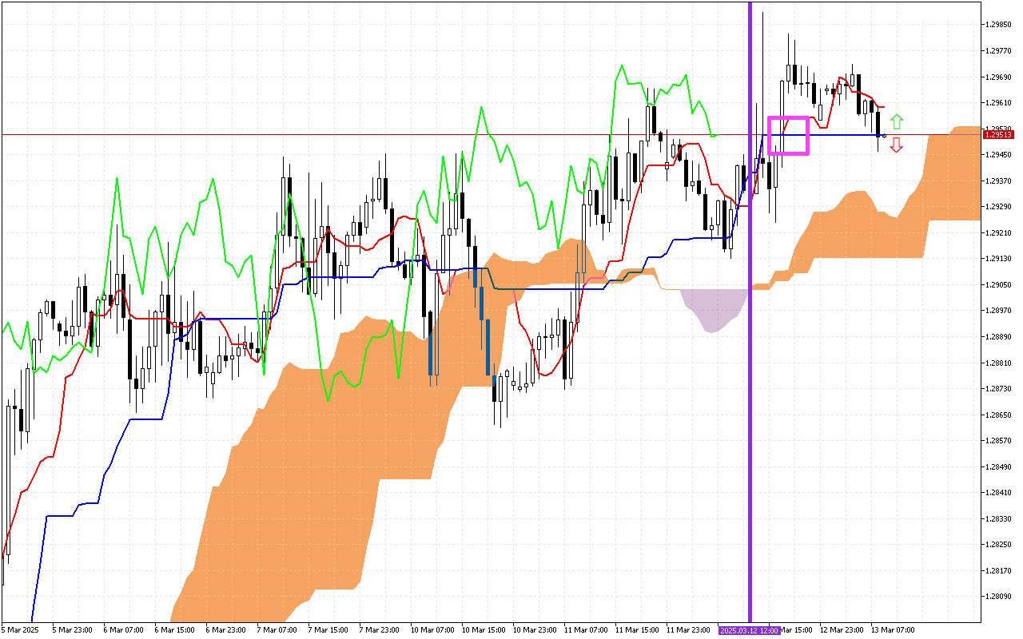The height and width of the screenshot is (639, 1023).
Task: Click the 1.28250 price axis label
Action: point(999,545)
